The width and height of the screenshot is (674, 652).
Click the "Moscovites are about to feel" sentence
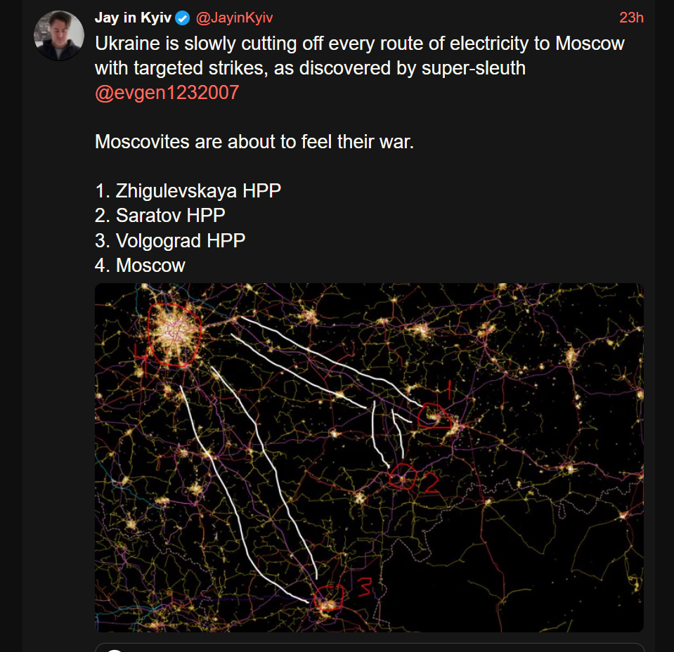point(254,141)
